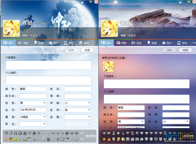
Task: Click the 个性签名 text box in left window
Action: point(48,65)
